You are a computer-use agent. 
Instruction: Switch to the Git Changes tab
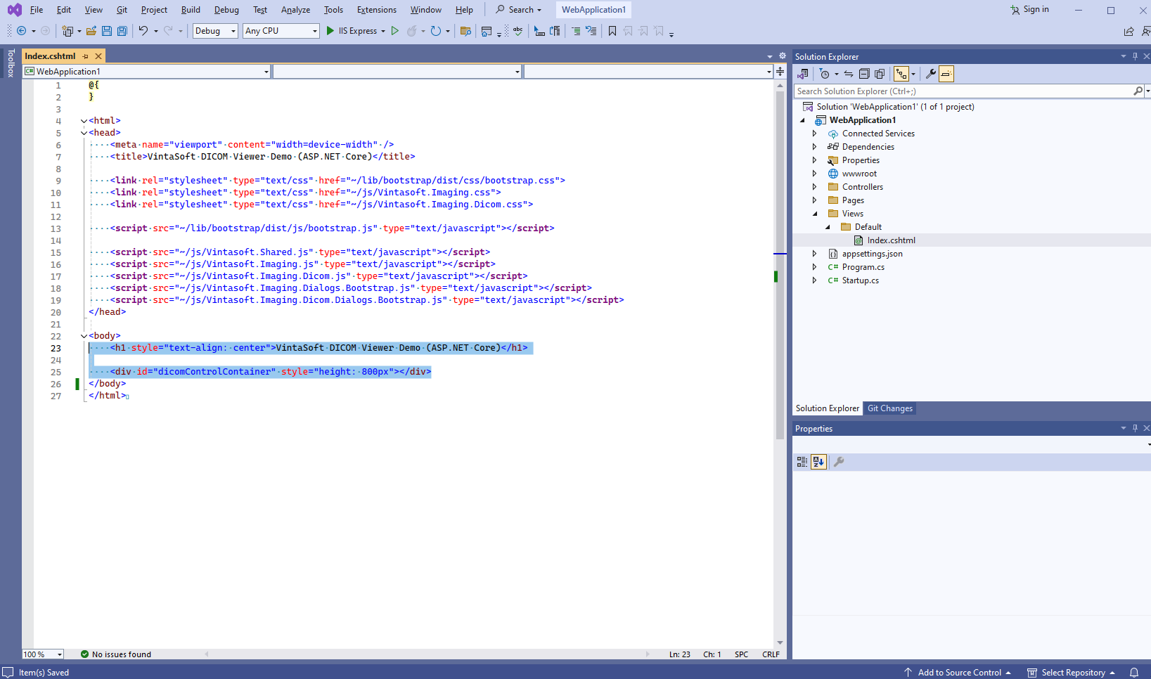pyautogui.click(x=889, y=408)
